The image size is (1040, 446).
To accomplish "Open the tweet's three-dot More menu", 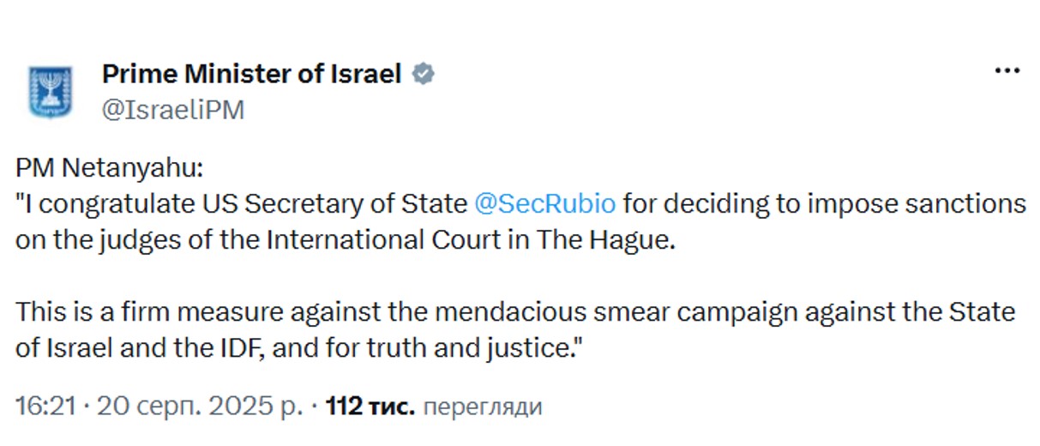I will (x=1007, y=71).
